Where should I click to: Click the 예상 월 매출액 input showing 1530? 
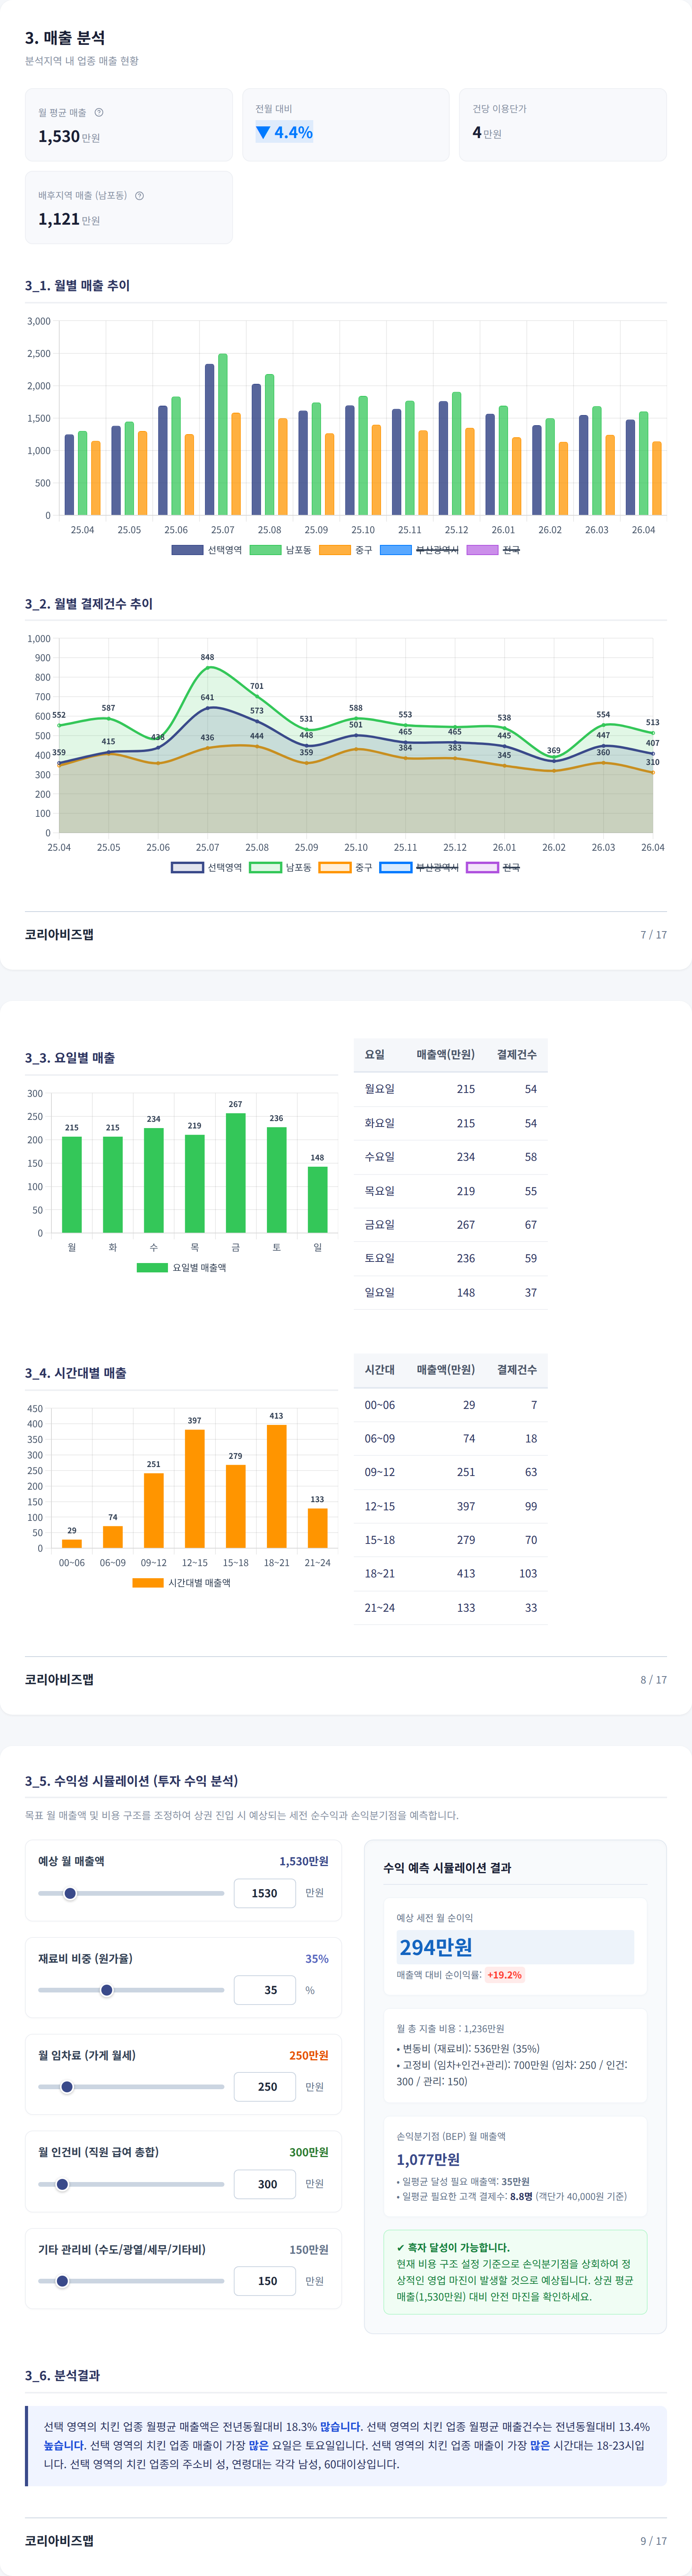pyautogui.click(x=265, y=1893)
